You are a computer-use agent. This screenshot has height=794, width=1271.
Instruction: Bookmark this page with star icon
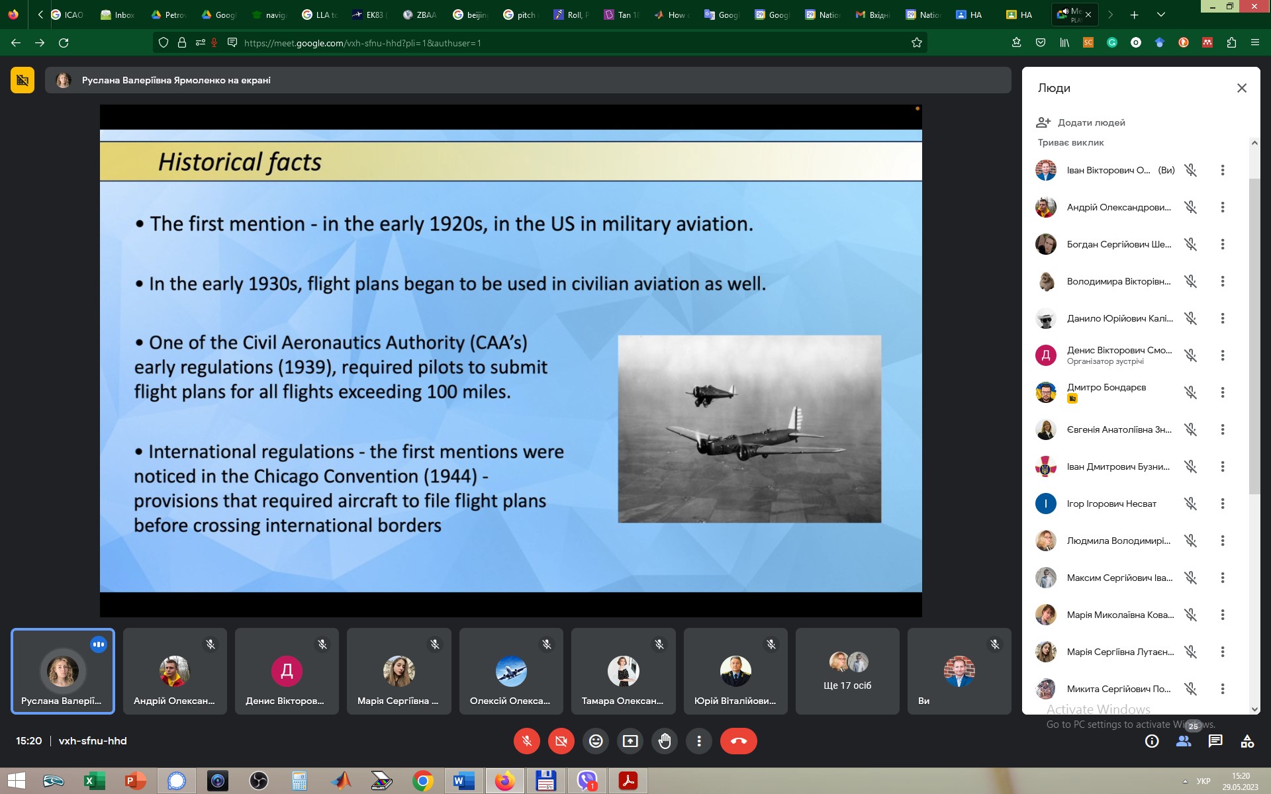pos(917,42)
